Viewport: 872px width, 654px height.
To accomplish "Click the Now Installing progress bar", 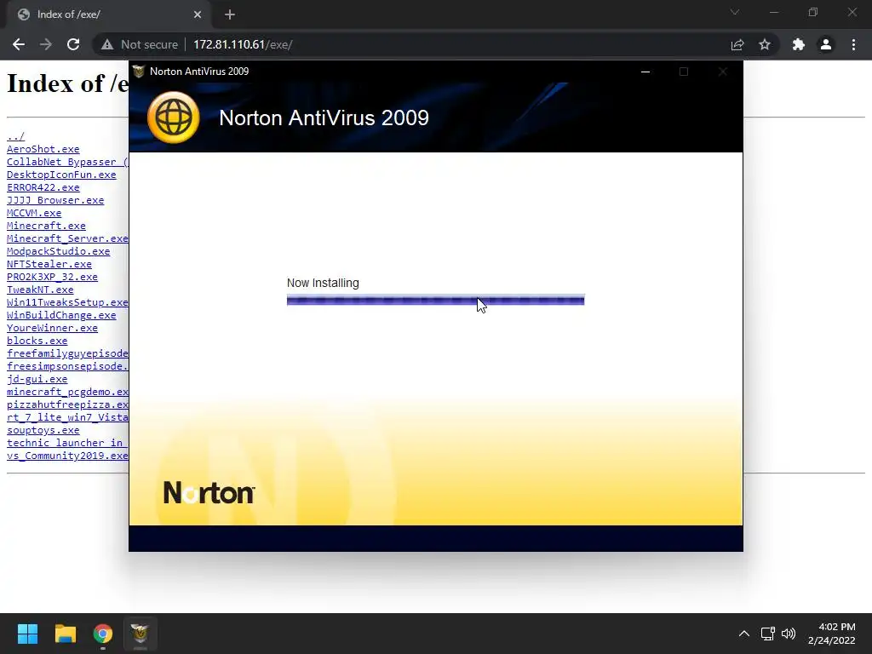I will click(435, 301).
